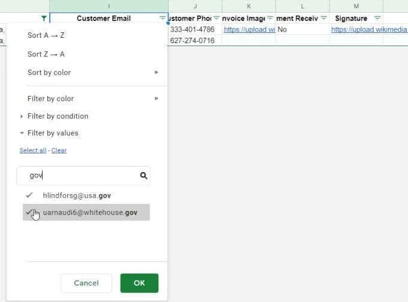Open the Customer Phone column filter icon

tap(216, 18)
